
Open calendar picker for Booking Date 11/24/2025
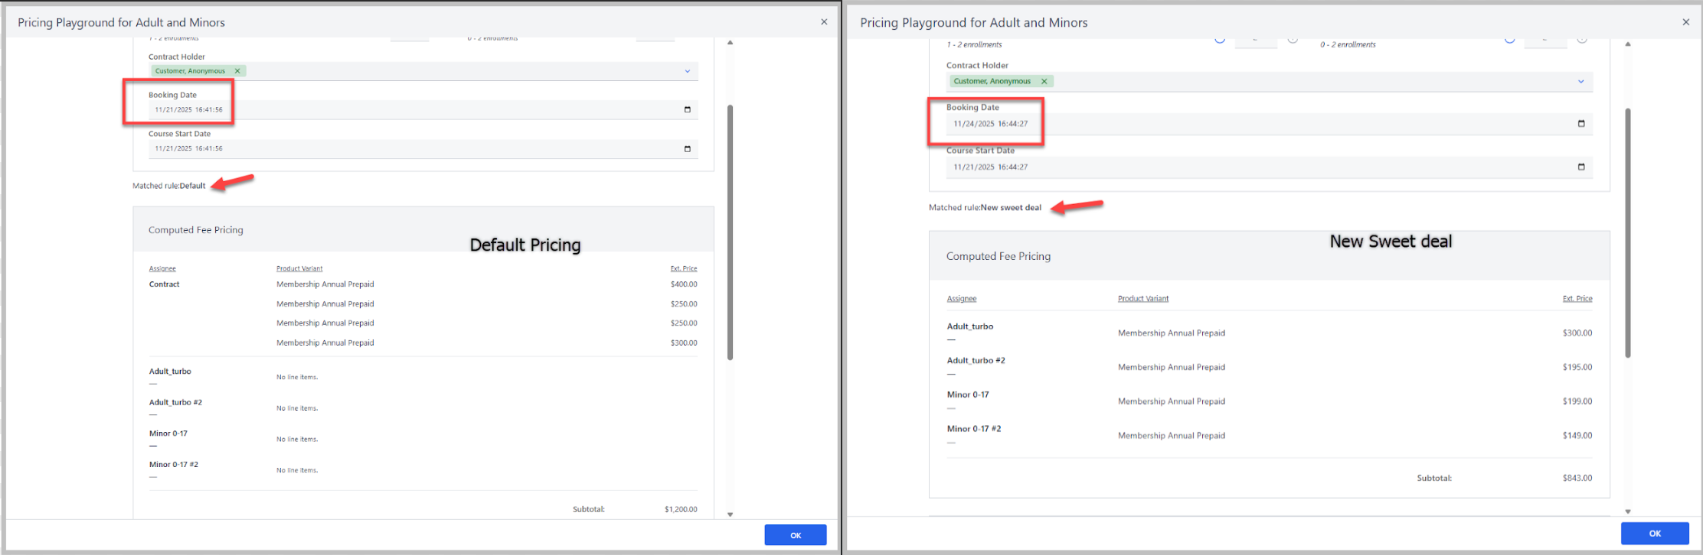pos(1581,124)
